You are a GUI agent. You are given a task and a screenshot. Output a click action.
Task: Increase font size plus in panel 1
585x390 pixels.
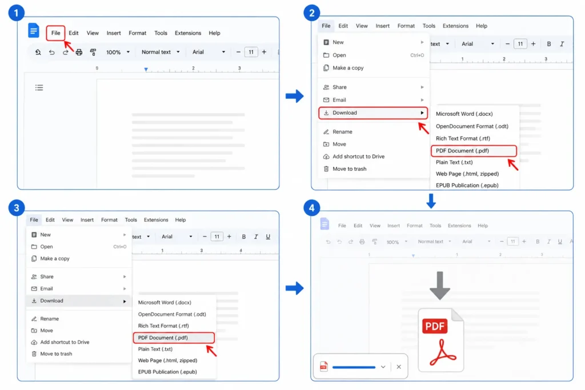264,52
